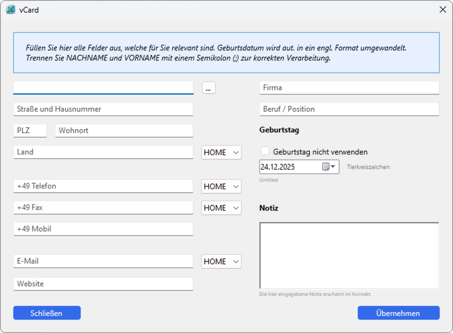
Task: Click into the +49 Mobil field
Action: (x=103, y=229)
